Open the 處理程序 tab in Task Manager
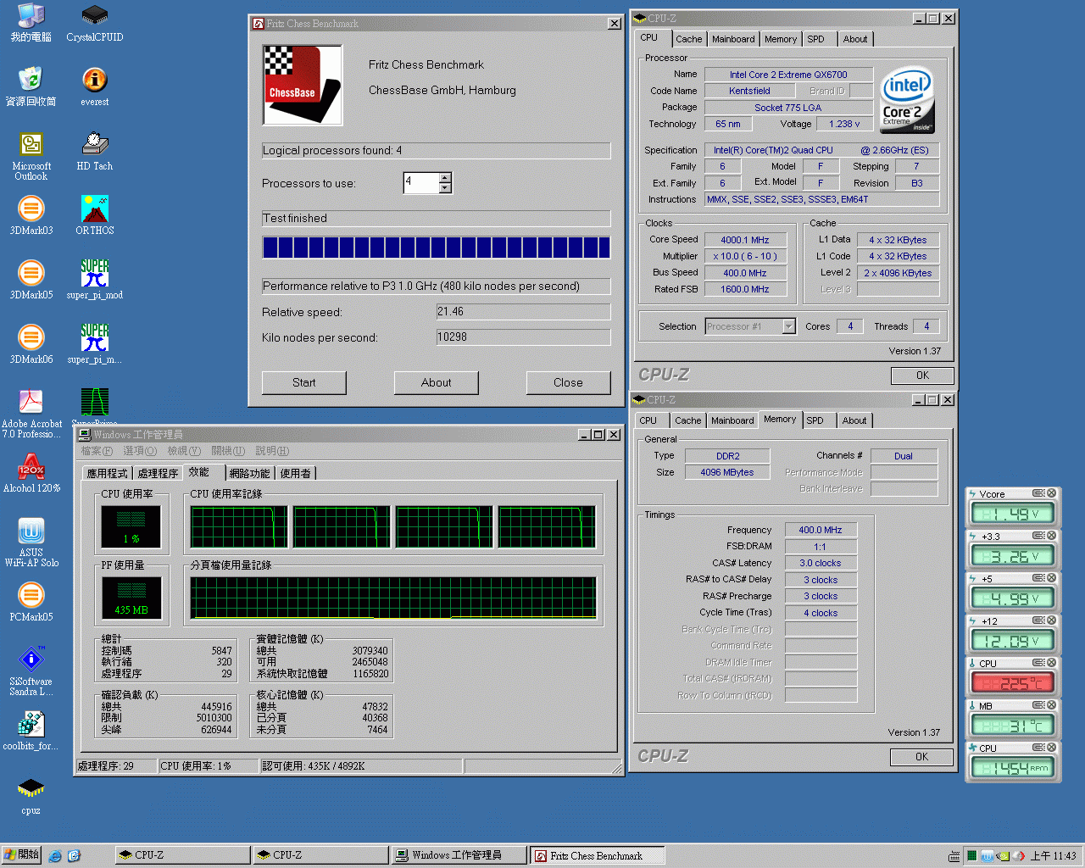Image resolution: width=1085 pixels, height=868 pixels. 158,473
